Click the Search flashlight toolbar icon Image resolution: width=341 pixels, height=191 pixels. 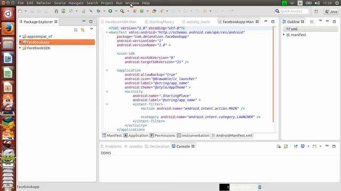click(x=161, y=11)
